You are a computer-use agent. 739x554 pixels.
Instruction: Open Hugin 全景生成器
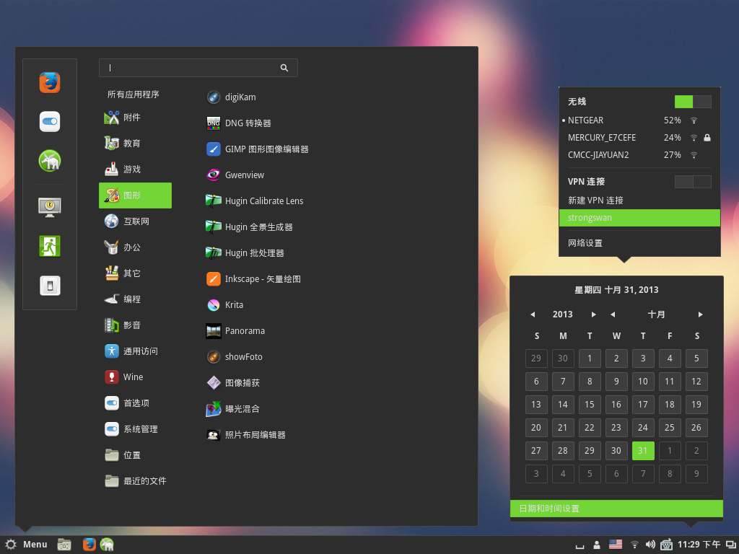[249, 227]
